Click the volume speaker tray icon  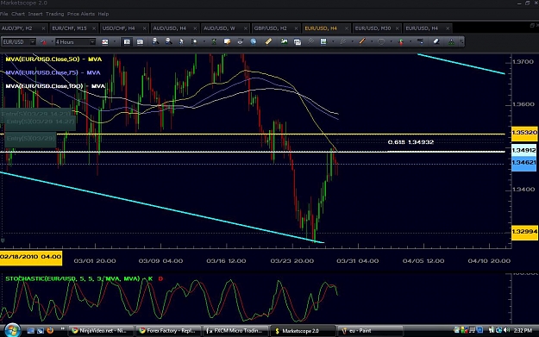[x=507, y=330]
